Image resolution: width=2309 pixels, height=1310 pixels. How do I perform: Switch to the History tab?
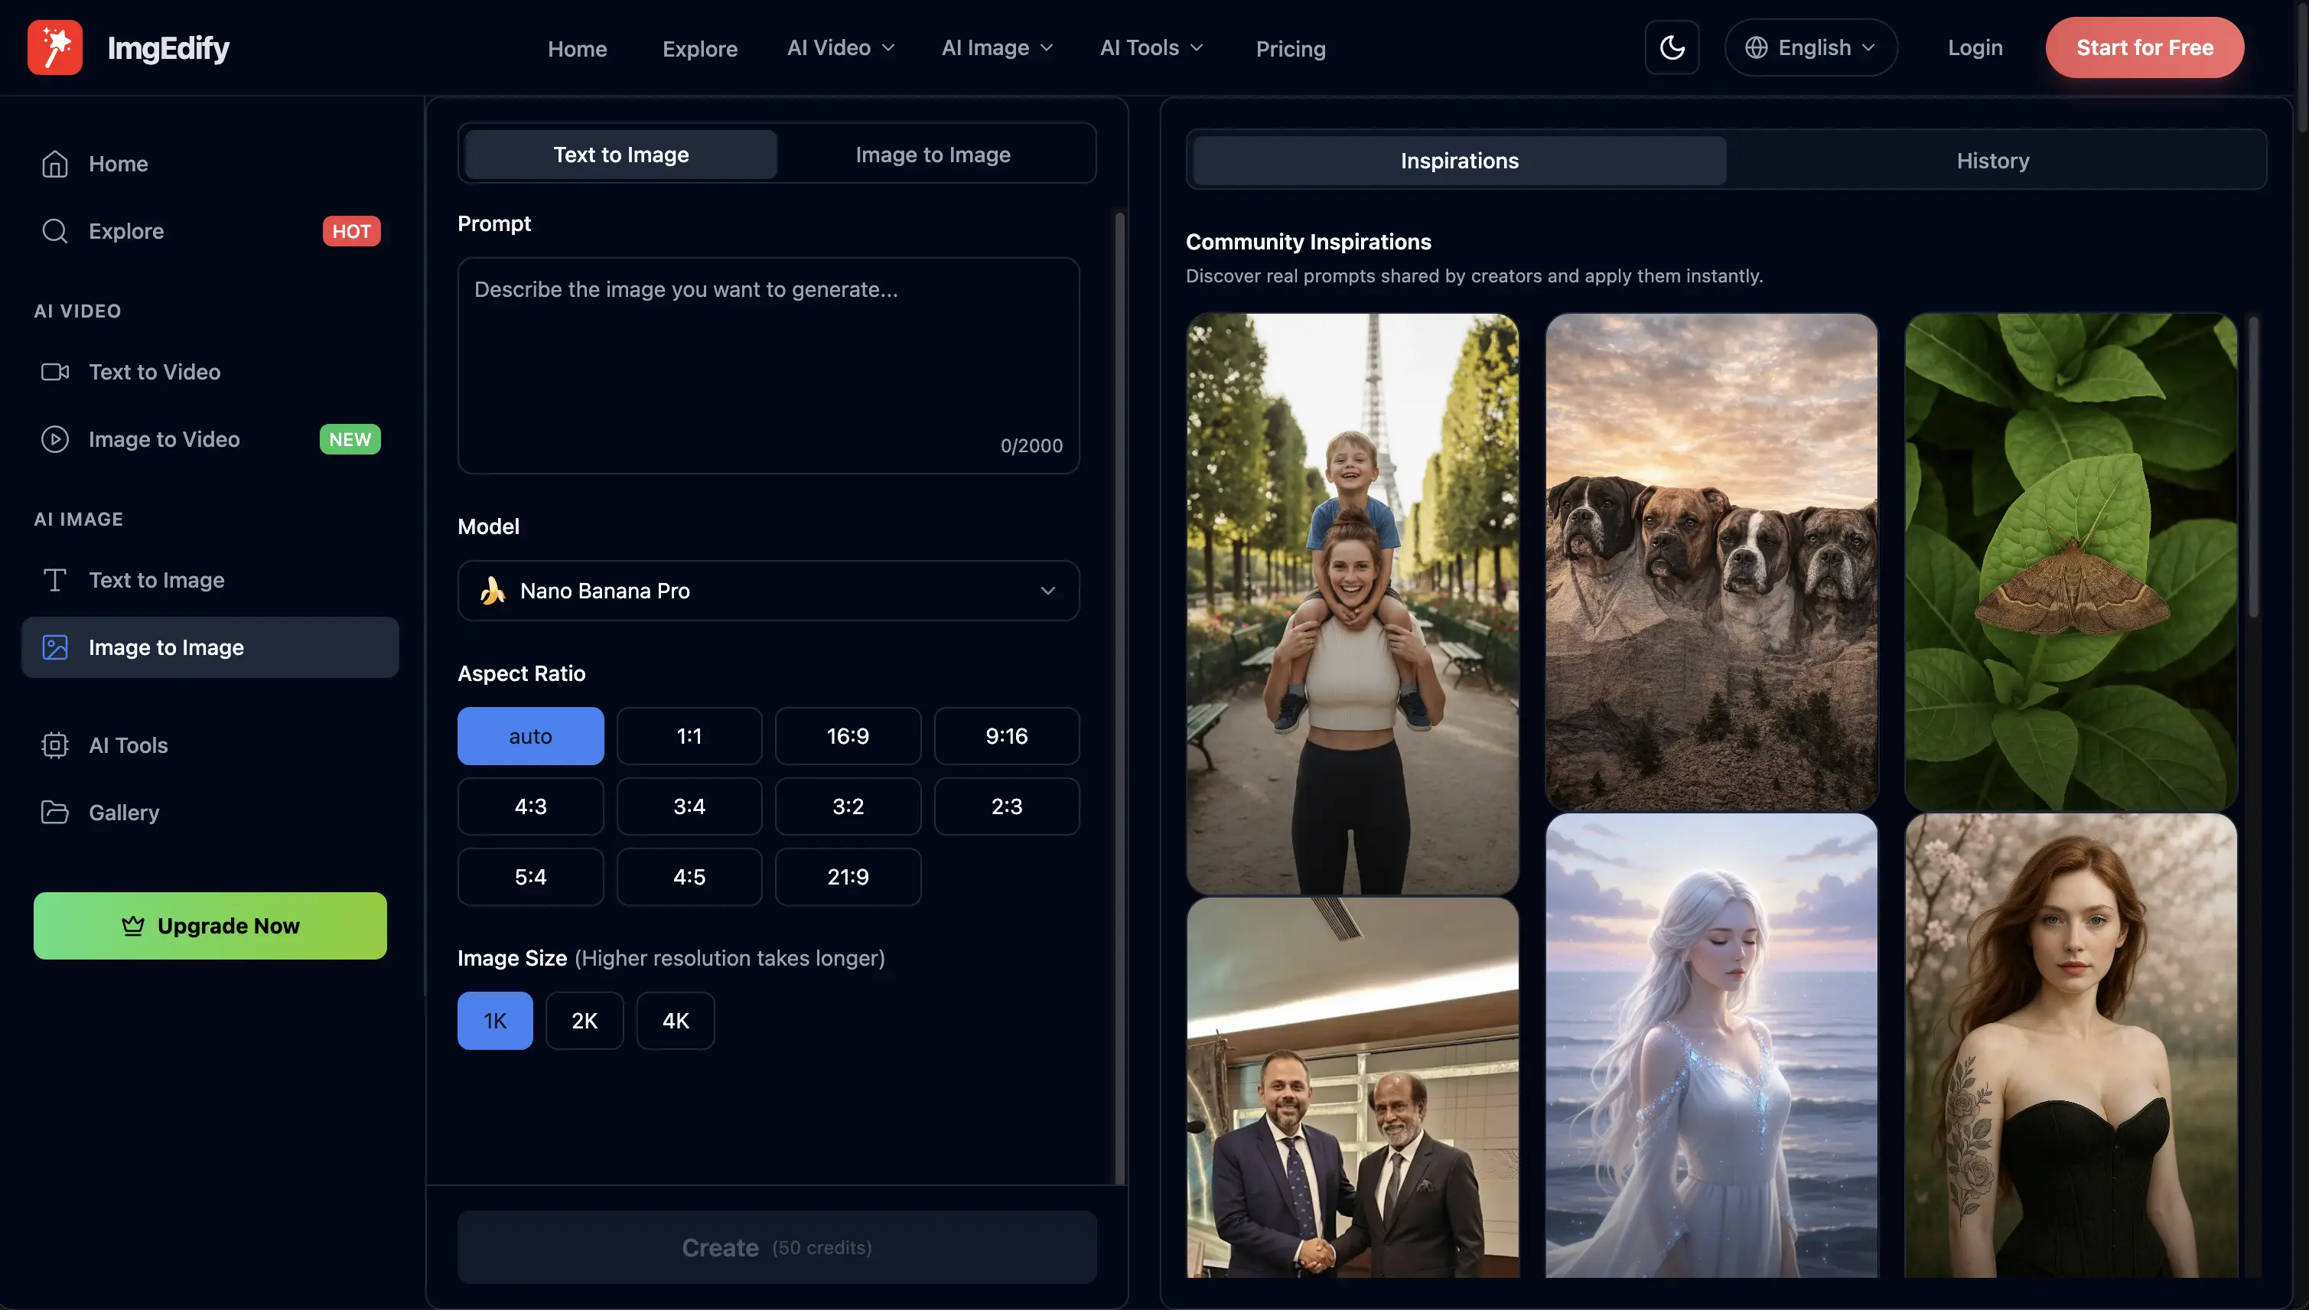(1992, 160)
